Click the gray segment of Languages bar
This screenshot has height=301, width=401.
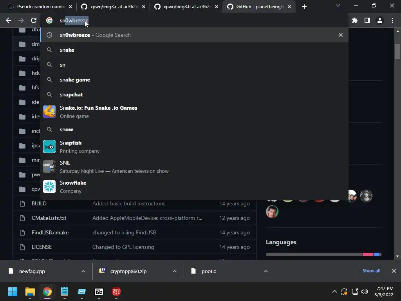click(314, 254)
